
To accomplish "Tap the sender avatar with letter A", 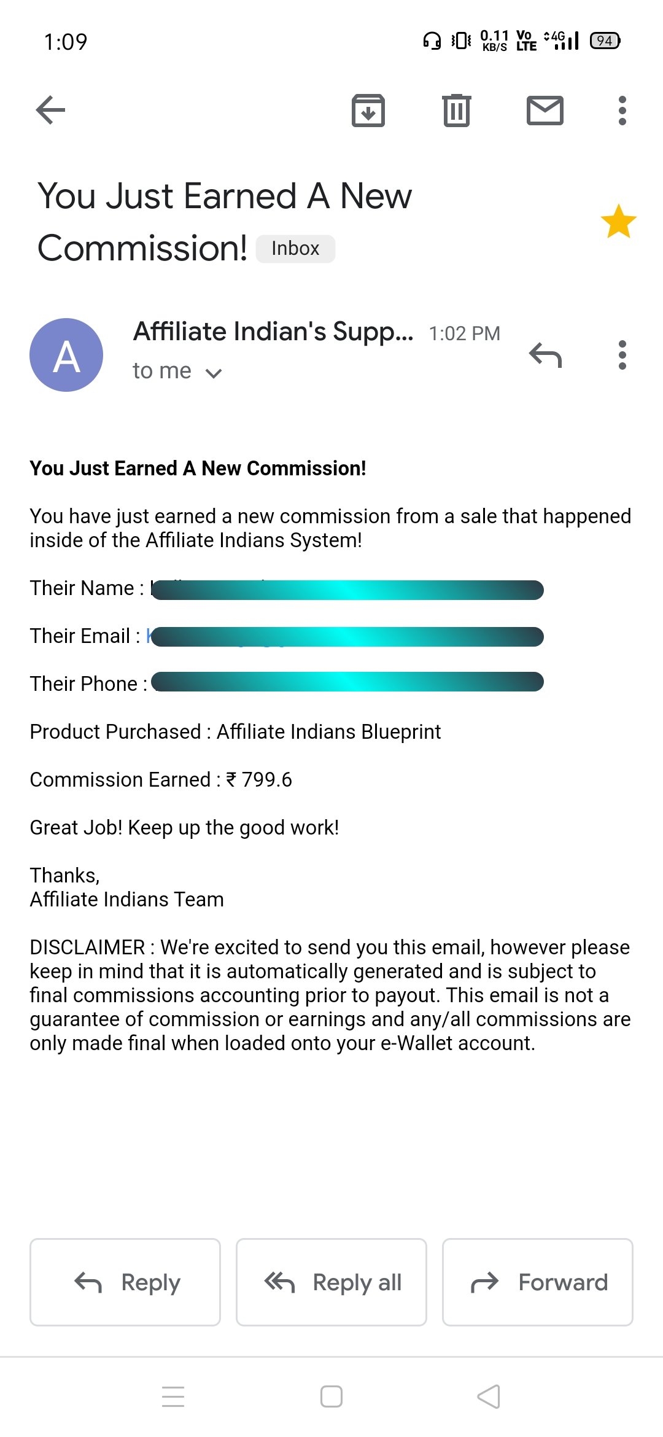I will [66, 355].
